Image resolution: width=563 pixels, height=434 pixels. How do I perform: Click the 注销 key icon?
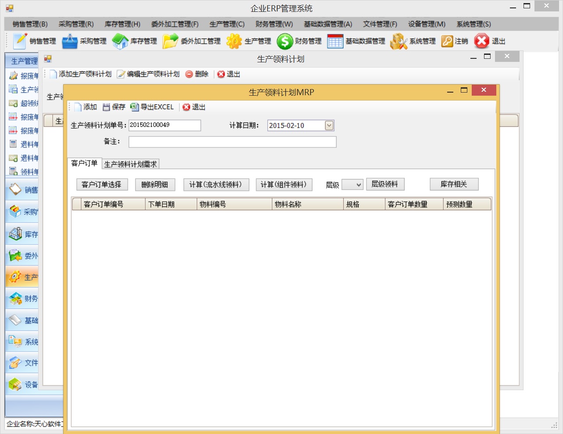[x=447, y=41]
